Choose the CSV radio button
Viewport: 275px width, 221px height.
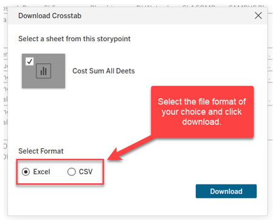coord(72,172)
